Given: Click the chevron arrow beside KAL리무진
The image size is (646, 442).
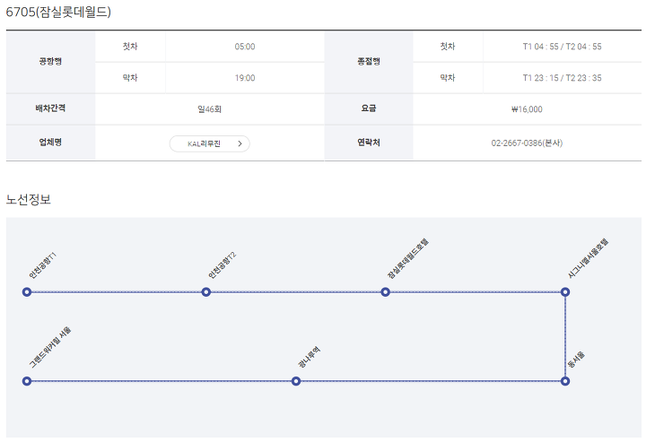Looking at the screenshot, I should (240, 143).
